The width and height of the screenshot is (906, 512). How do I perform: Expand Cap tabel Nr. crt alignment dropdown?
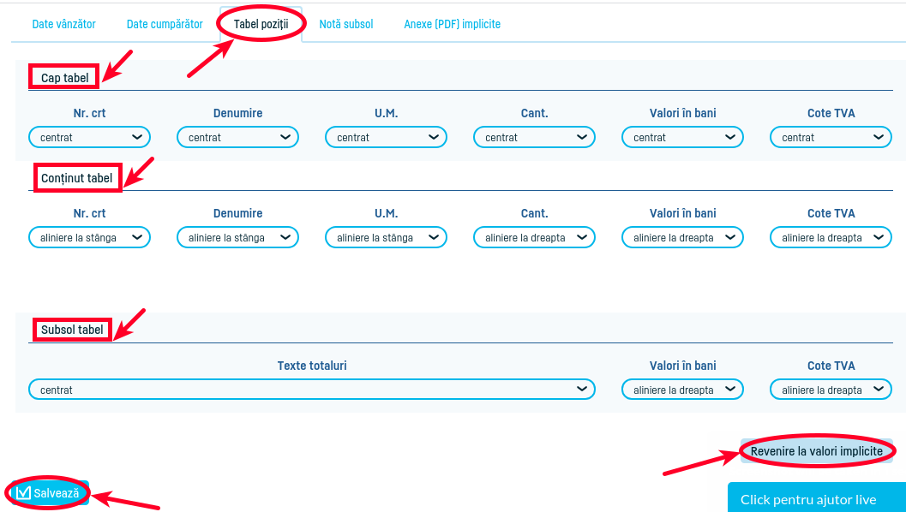tap(89, 137)
